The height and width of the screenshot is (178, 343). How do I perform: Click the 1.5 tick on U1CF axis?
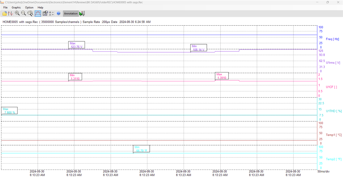click(320, 79)
